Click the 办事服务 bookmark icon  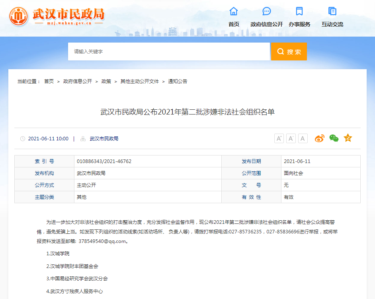pos(299,11)
